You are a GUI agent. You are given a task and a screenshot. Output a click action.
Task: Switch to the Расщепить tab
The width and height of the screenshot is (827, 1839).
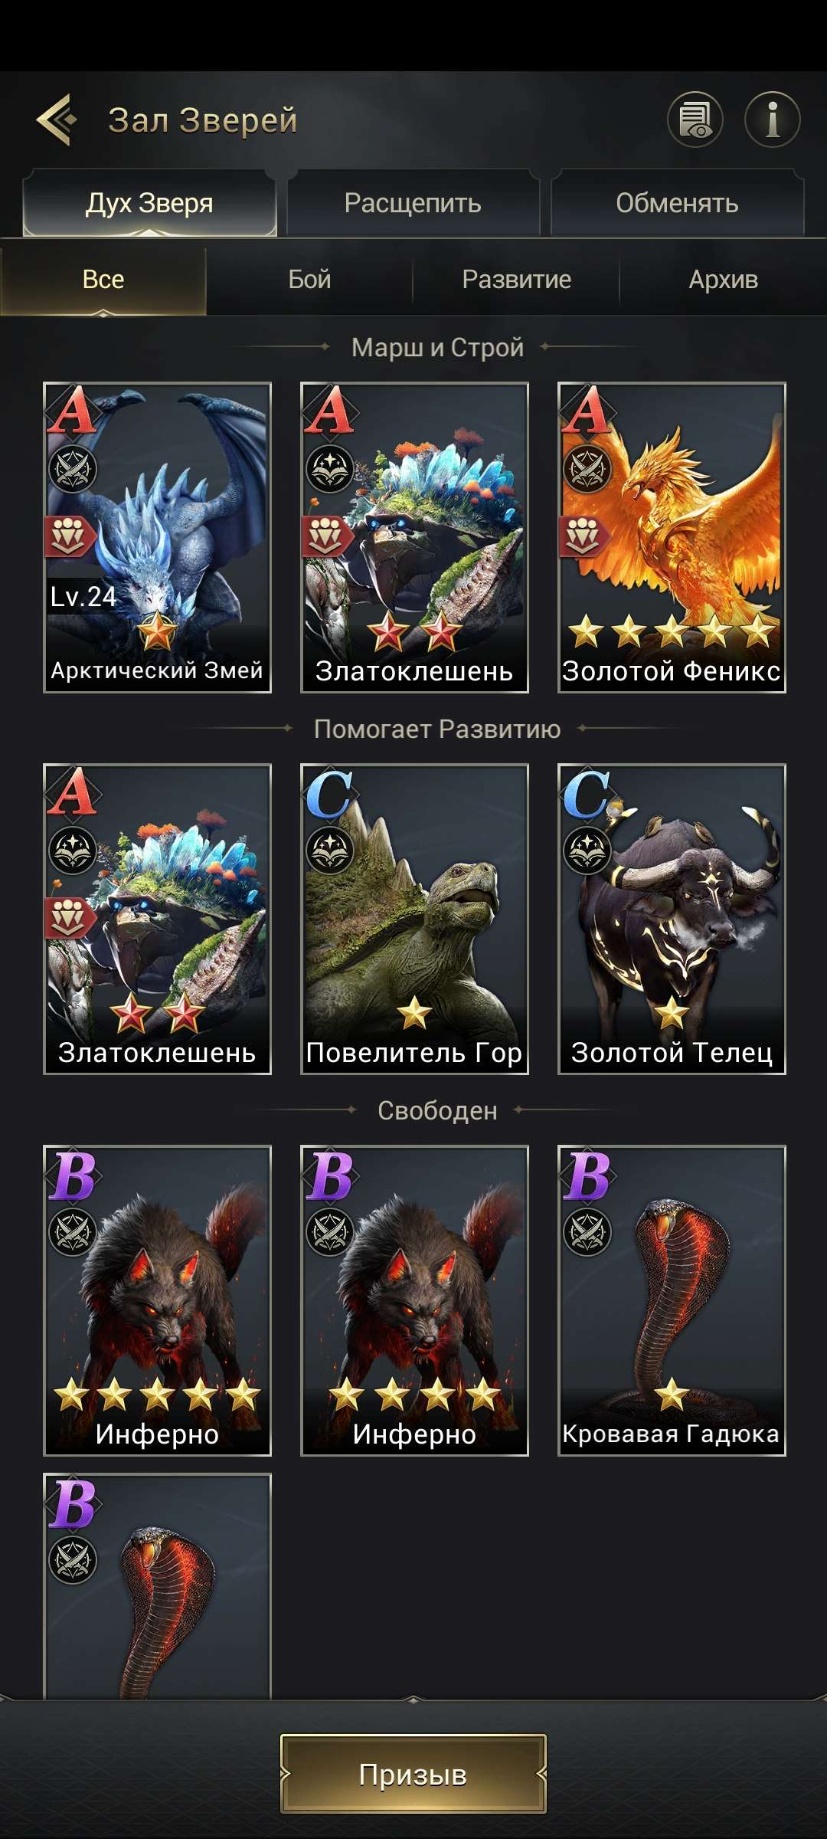tap(413, 203)
